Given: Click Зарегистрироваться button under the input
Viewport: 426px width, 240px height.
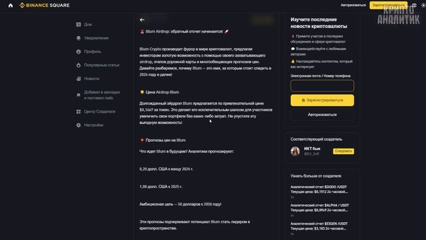Looking at the screenshot, I should click(322, 100).
